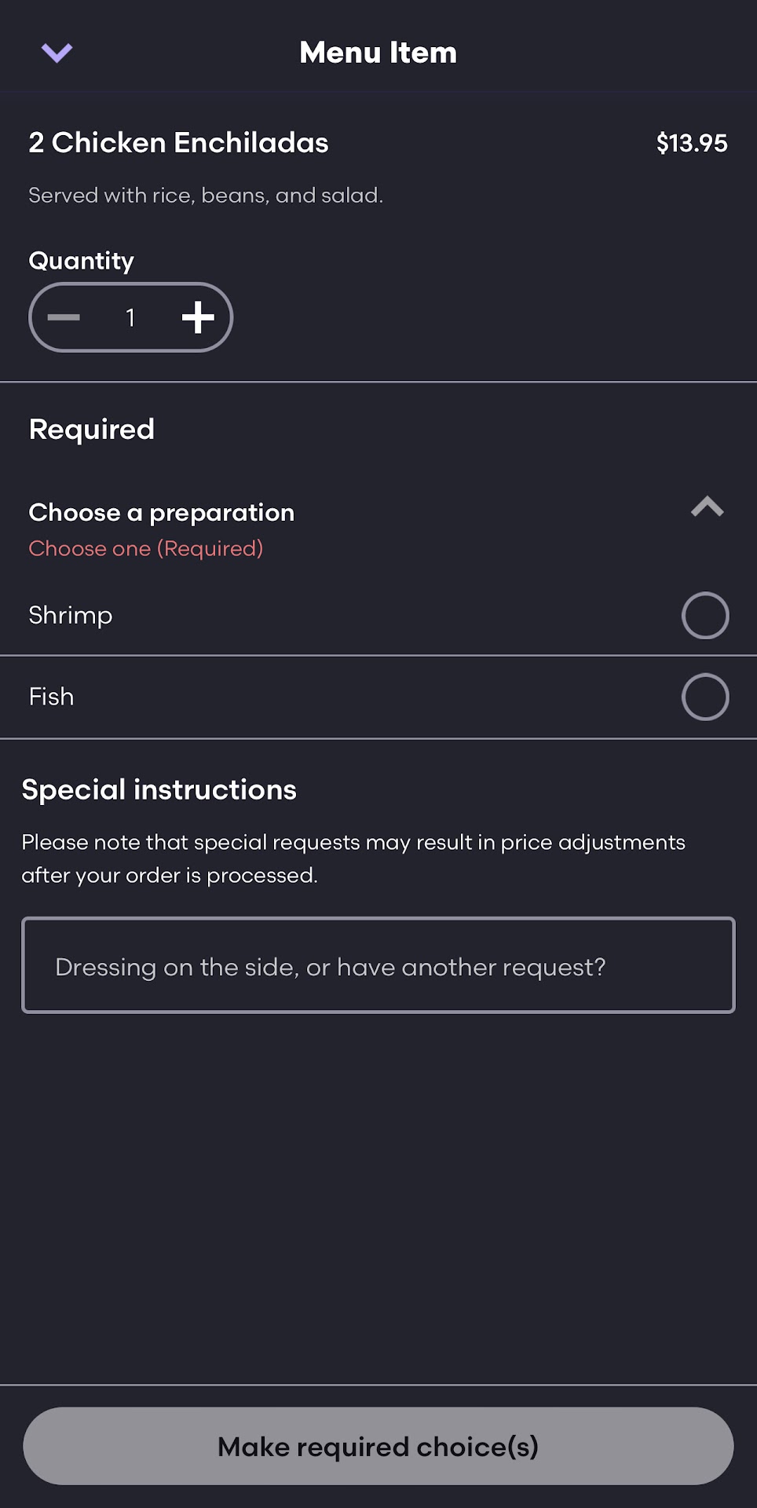Tap the red "Choose one (Required)" text

tap(146, 548)
